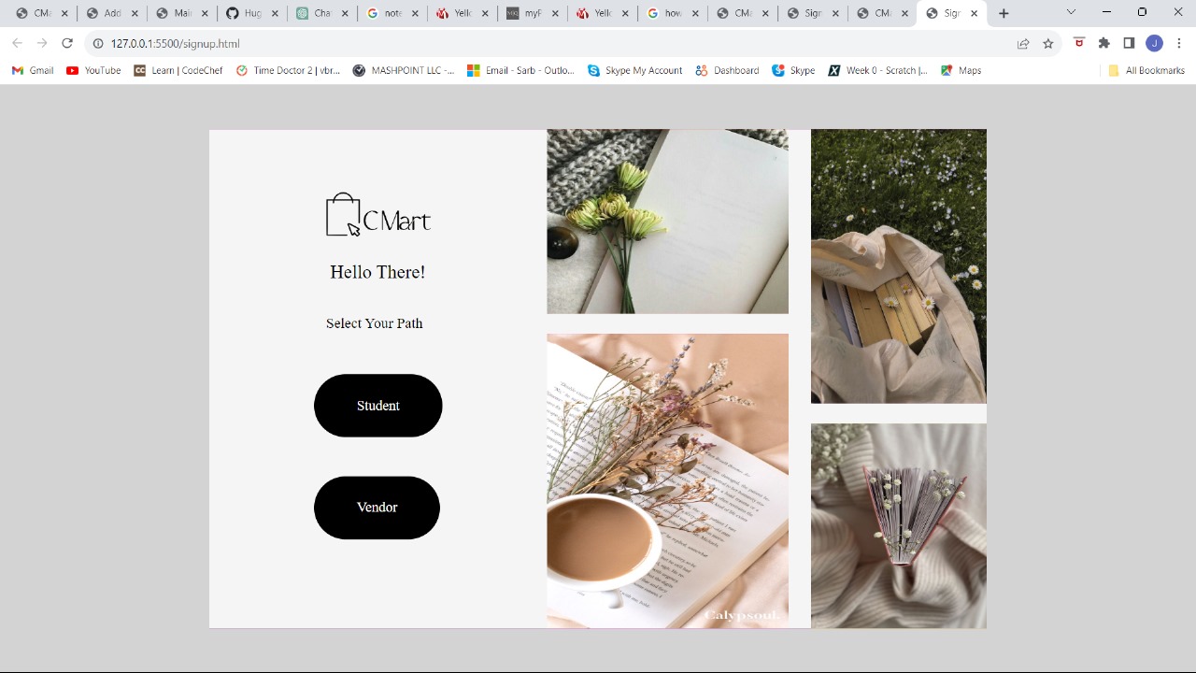Open the Chrome extensions puzzle icon
Image resolution: width=1196 pixels, height=673 pixels.
[1104, 43]
